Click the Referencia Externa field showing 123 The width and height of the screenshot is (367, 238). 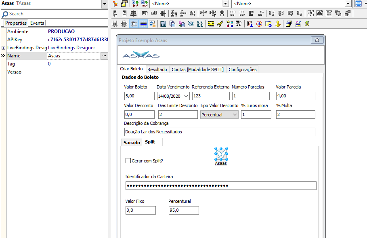[211, 96]
